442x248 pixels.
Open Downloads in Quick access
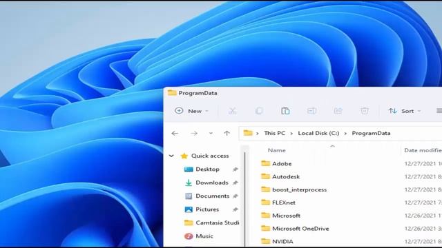[212, 183]
